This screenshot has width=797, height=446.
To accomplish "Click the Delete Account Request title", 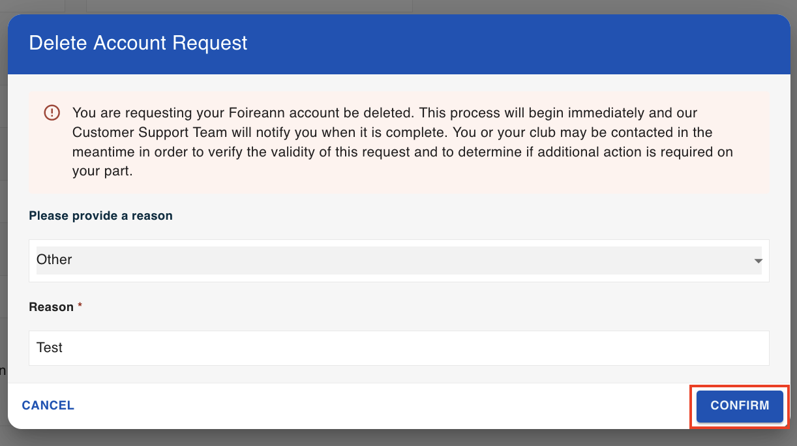I will point(138,43).
